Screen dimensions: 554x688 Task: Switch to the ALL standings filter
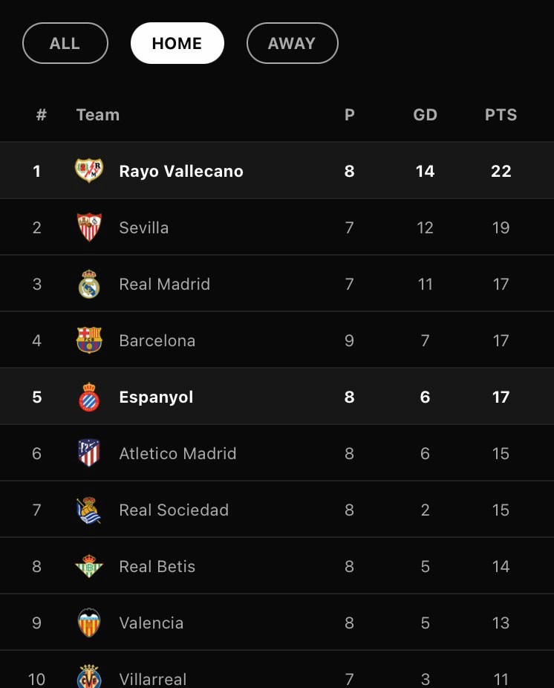[65, 43]
